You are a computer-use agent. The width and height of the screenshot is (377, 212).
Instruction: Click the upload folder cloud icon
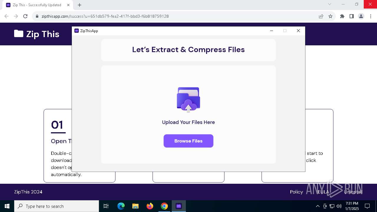point(188,100)
